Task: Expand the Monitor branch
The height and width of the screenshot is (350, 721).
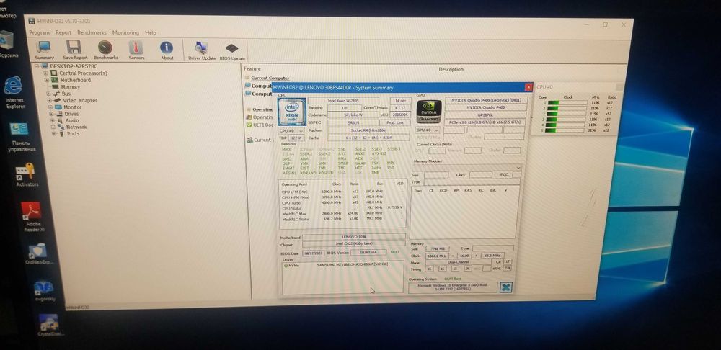Action: (x=50, y=107)
